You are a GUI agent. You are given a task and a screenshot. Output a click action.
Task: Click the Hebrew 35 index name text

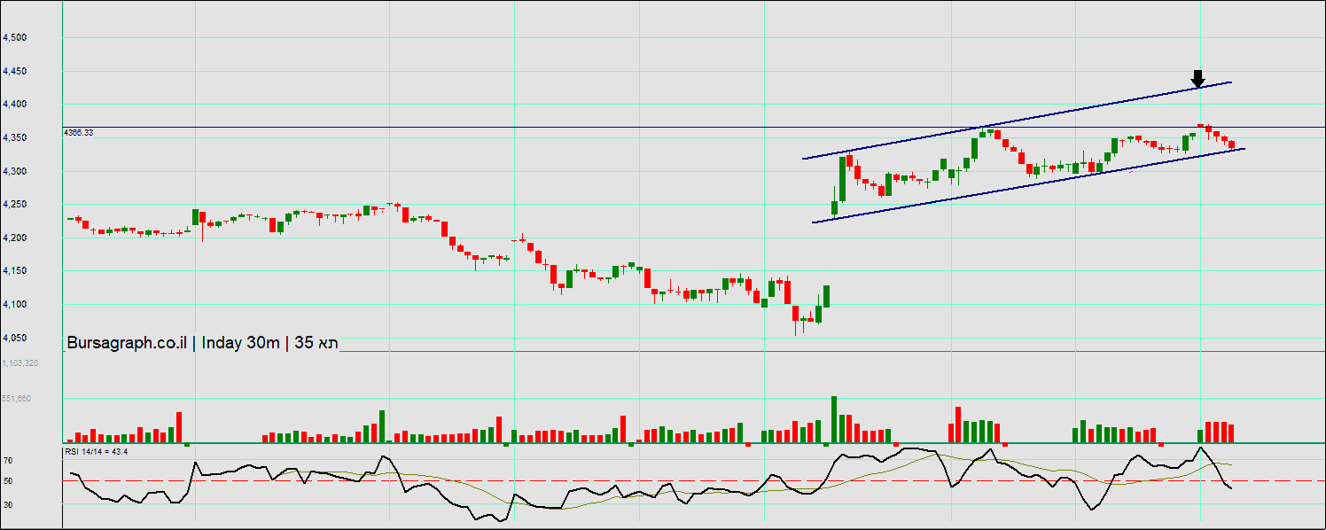[x=316, y=343]
